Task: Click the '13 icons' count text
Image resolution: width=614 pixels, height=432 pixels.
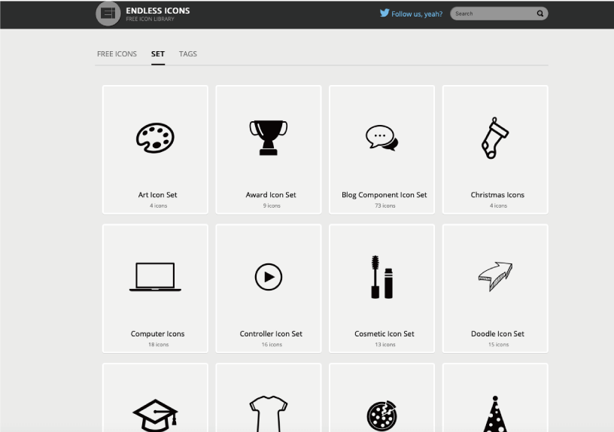Action: [x=385, y=345]
